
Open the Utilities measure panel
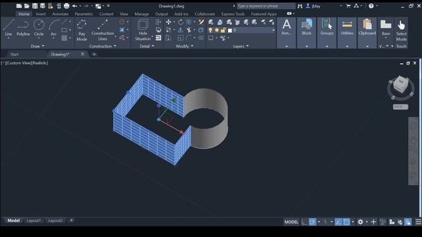[347, 32]
